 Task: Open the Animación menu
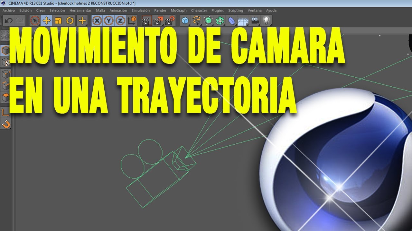118,11
